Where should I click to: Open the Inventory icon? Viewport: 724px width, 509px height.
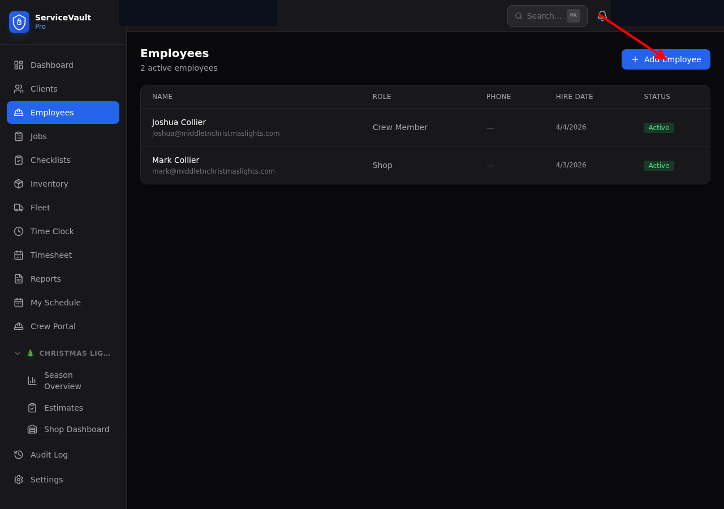pyautogui.click(x=18, y=184)
